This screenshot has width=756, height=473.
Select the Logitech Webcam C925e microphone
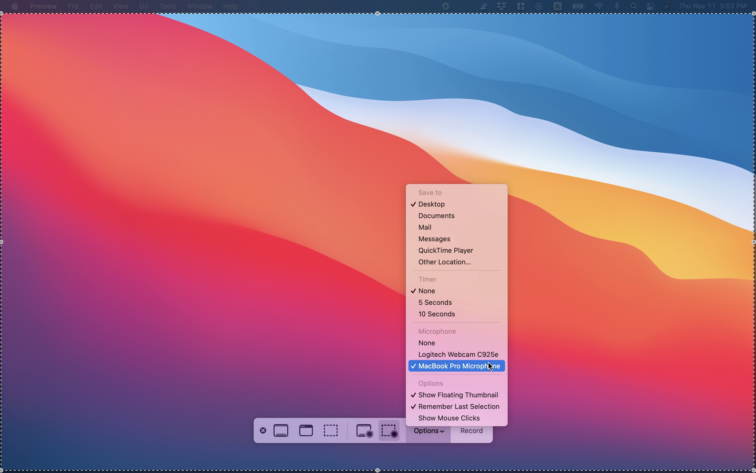[x=458, y=354]
